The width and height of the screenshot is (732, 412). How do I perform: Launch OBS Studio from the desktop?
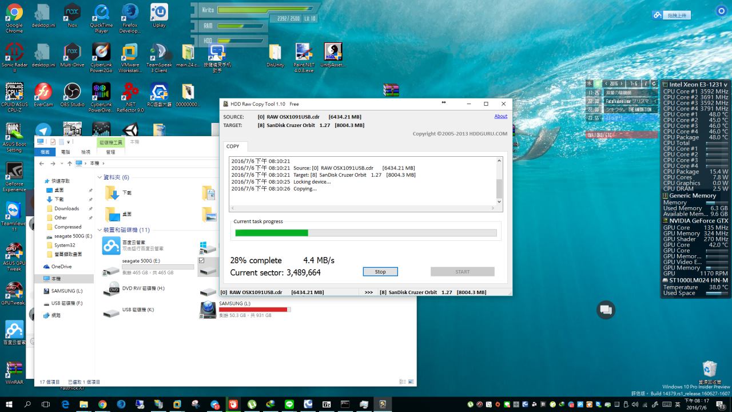(x=73, y=92)
